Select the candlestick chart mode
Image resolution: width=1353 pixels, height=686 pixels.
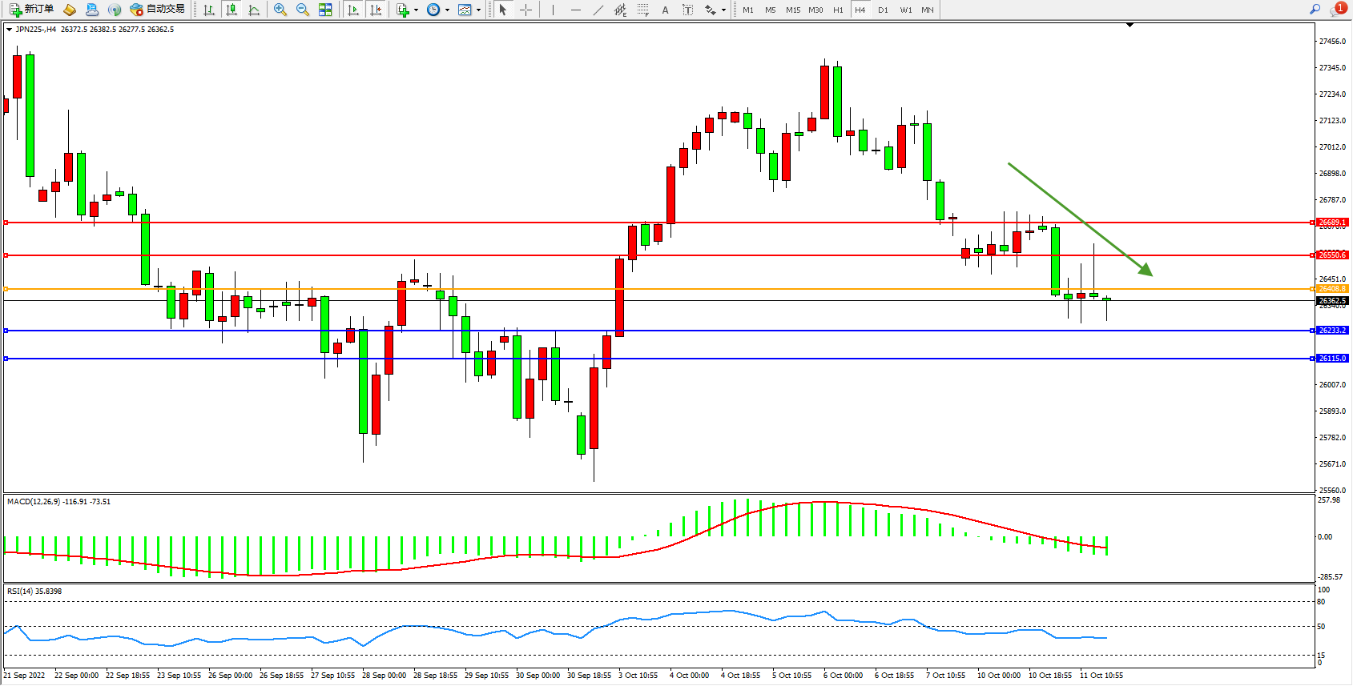[232, 10]
